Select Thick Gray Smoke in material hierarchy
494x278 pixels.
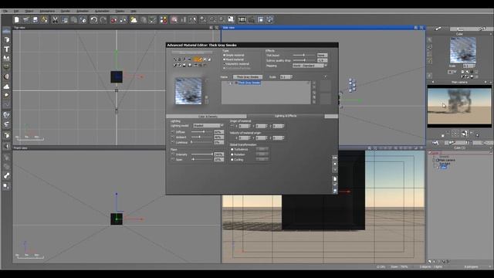point(249,83)
